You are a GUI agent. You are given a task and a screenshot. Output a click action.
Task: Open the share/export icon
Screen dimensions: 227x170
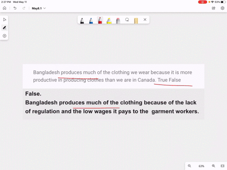213,8
